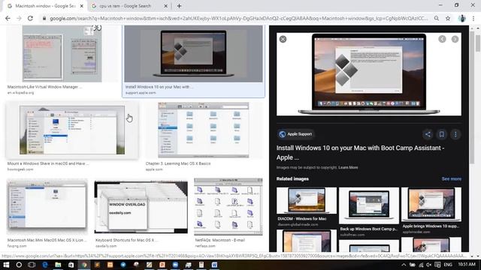This screenshot has height=270, width=481.
Task: Click the en.wikipedia.org source text
Action: [20, 93]
